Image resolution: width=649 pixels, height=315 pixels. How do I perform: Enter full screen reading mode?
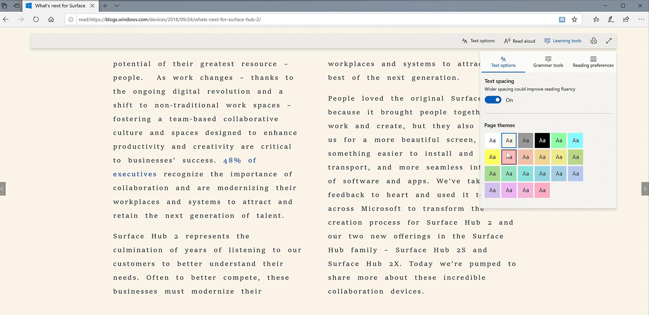[x=609, y=41]
